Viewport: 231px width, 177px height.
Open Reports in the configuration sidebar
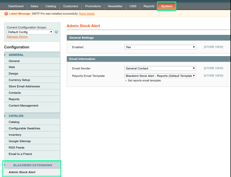coord(32,99)
